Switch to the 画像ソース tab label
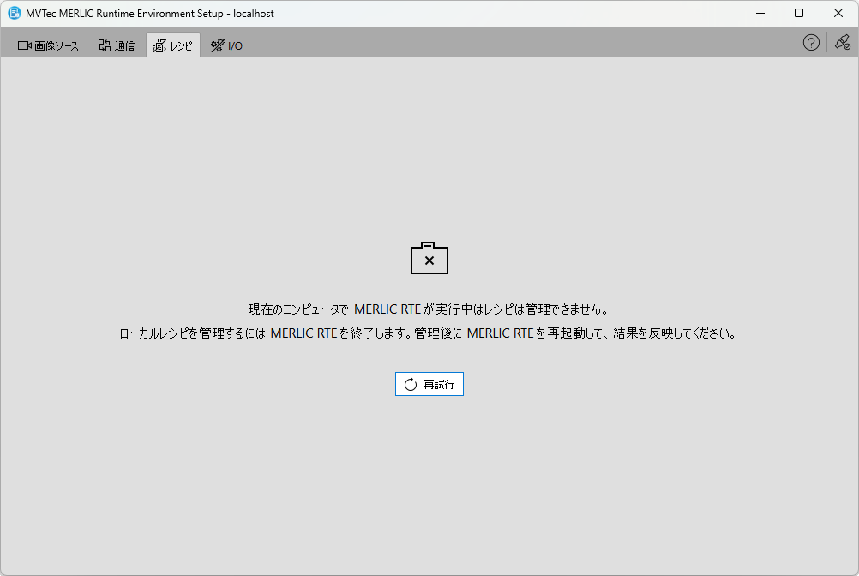This screenshot has height=576, width=859. click(57, 46)
